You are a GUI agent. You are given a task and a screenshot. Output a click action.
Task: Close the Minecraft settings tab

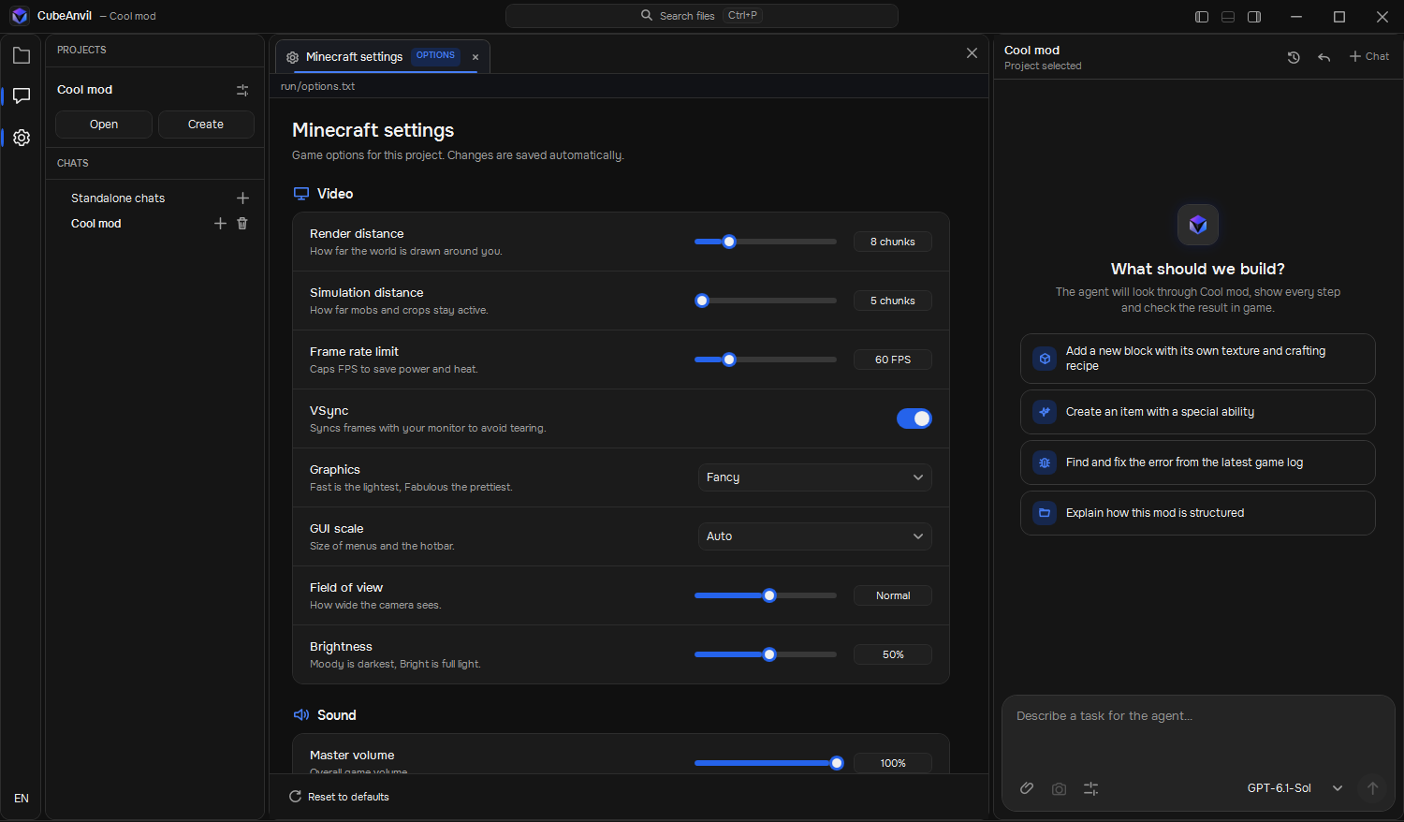pyautogui.click(x=475, y=57)
